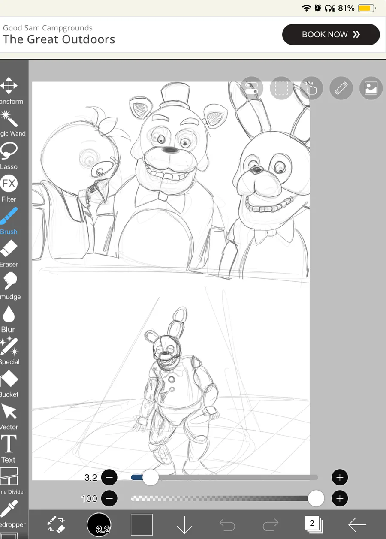
Task: Toggle the quick settings switch icon
Action: click(252, 88)
